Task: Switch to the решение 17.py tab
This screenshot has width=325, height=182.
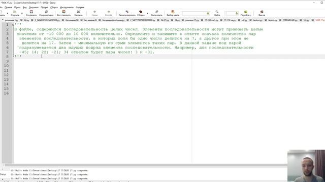Action: pyautogui.click(x=192, y=20)
